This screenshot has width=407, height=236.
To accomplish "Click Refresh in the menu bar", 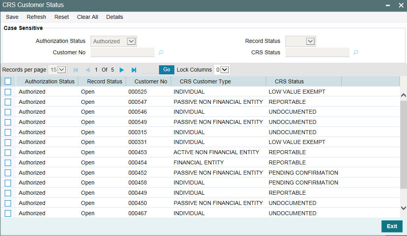I will 36,17.
